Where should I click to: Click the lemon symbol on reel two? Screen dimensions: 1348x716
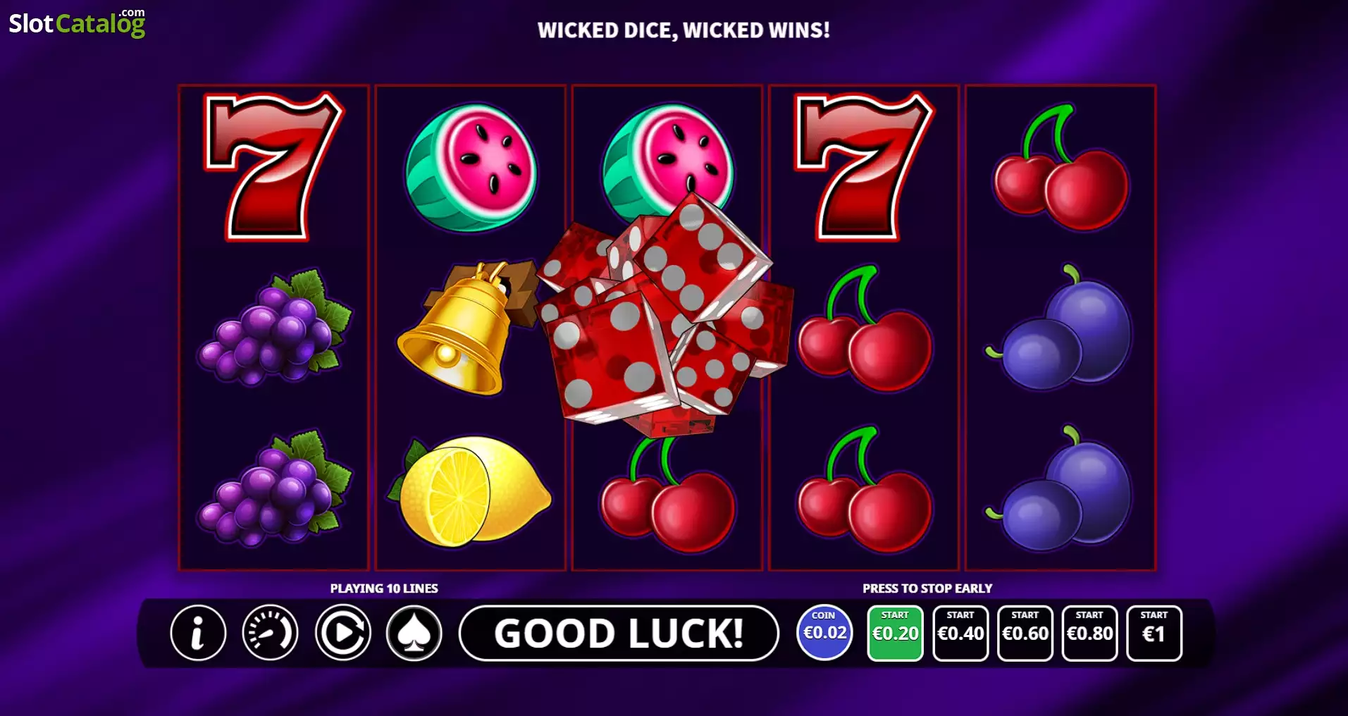click(469, 491)
